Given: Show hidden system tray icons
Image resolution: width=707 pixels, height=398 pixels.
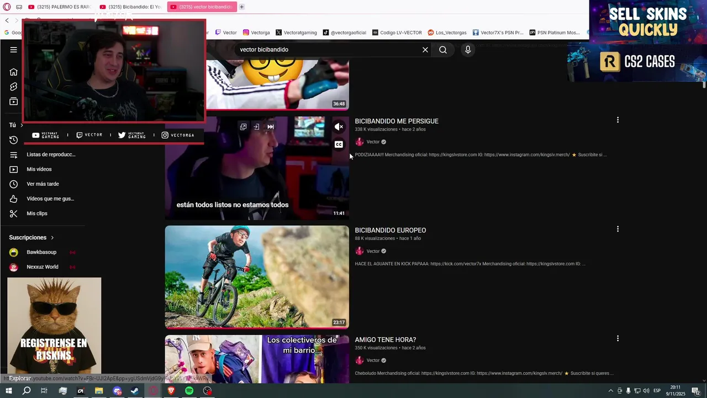Looking at the screenshot, I should pos(610,391).
